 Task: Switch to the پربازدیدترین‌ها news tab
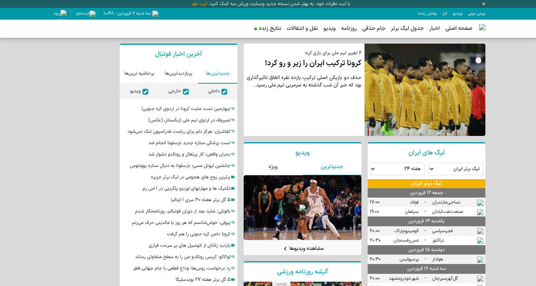click(179, 73)
